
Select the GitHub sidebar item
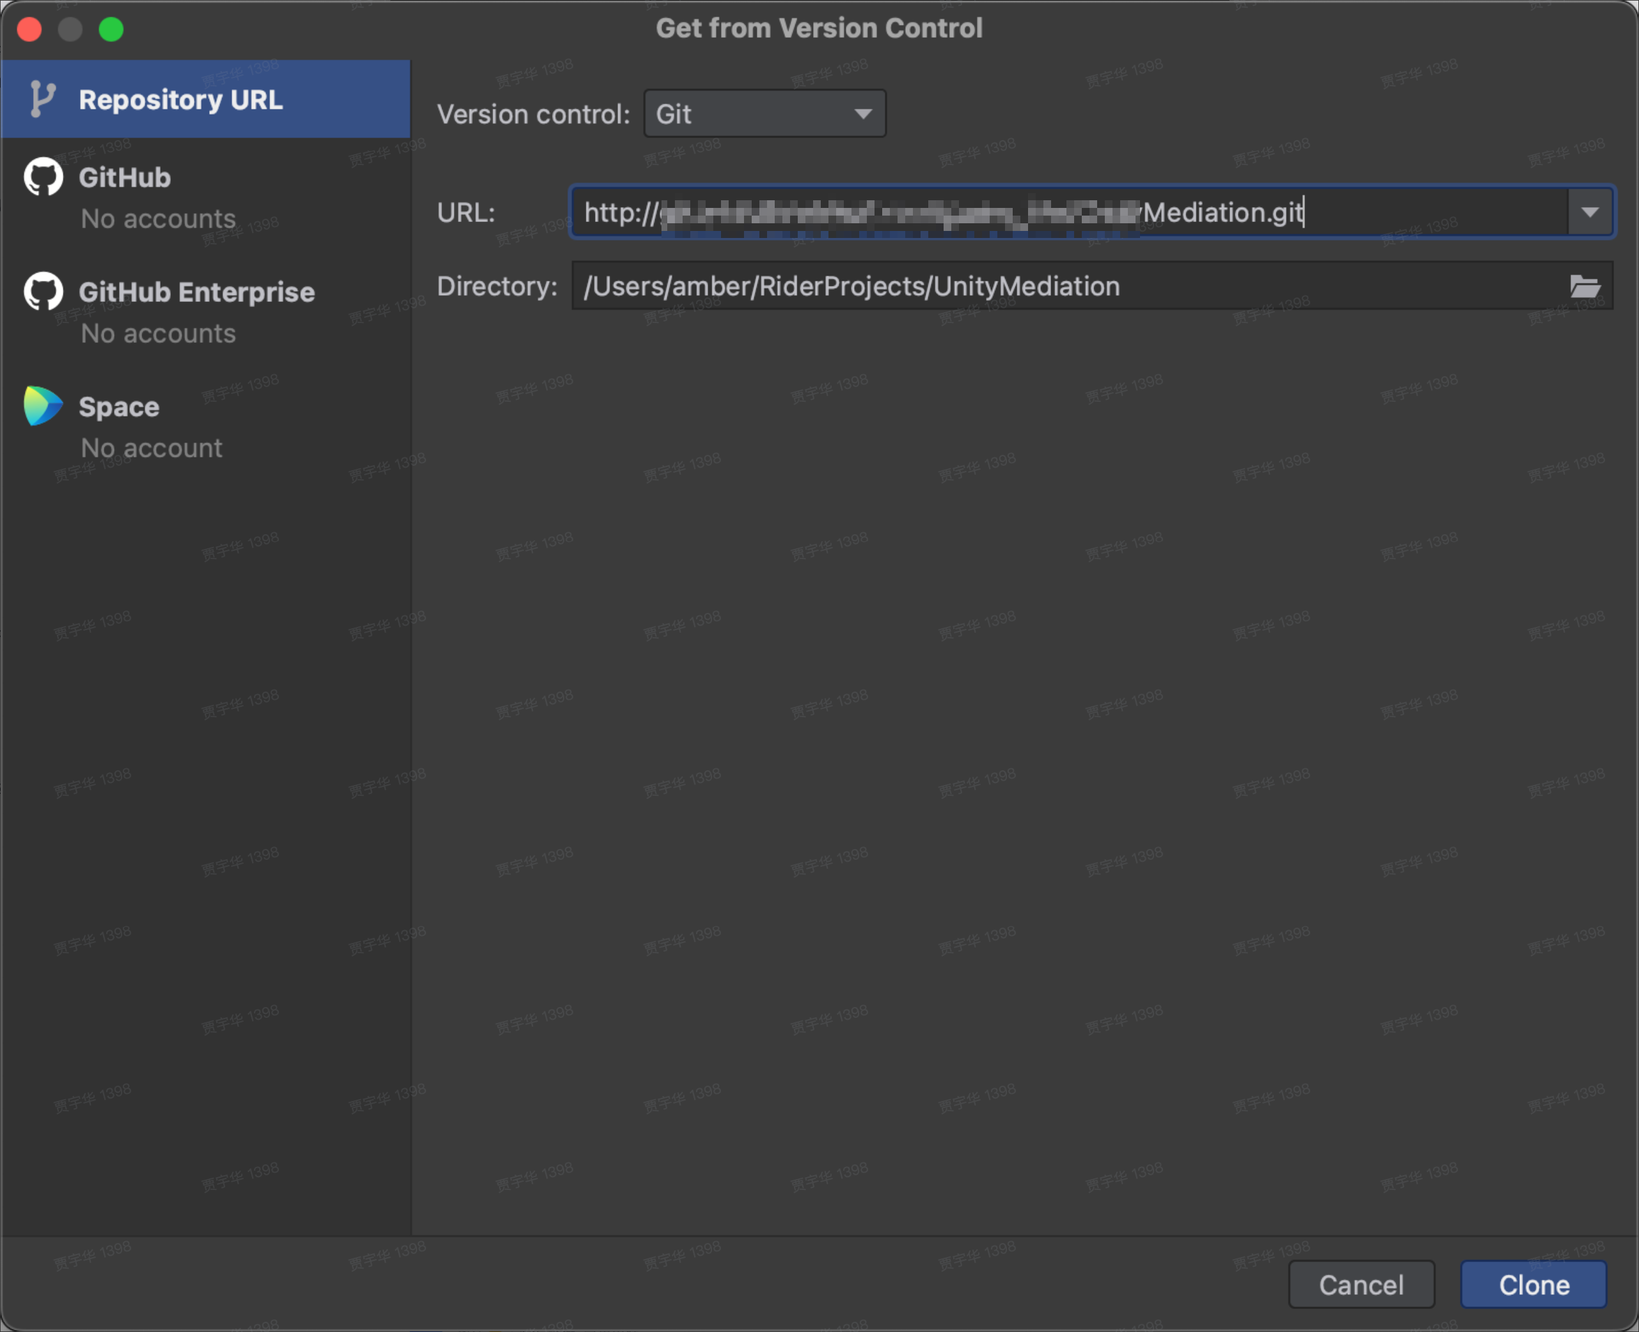point(125,177)
